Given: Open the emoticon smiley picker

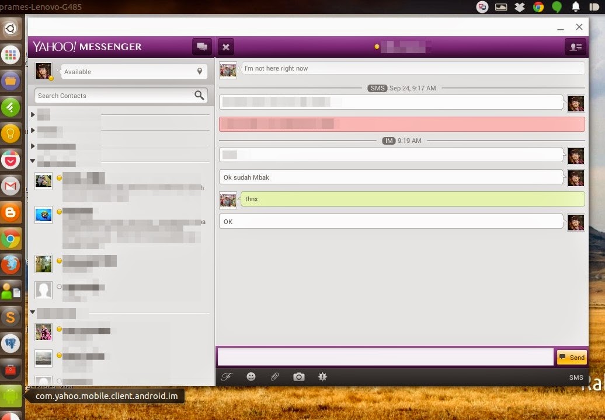Looking at the screenshot, I should click(251, 376).
